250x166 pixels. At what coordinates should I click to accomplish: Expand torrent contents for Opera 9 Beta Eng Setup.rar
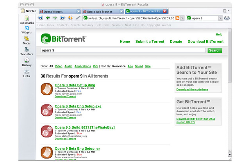(x=55, y=152)
